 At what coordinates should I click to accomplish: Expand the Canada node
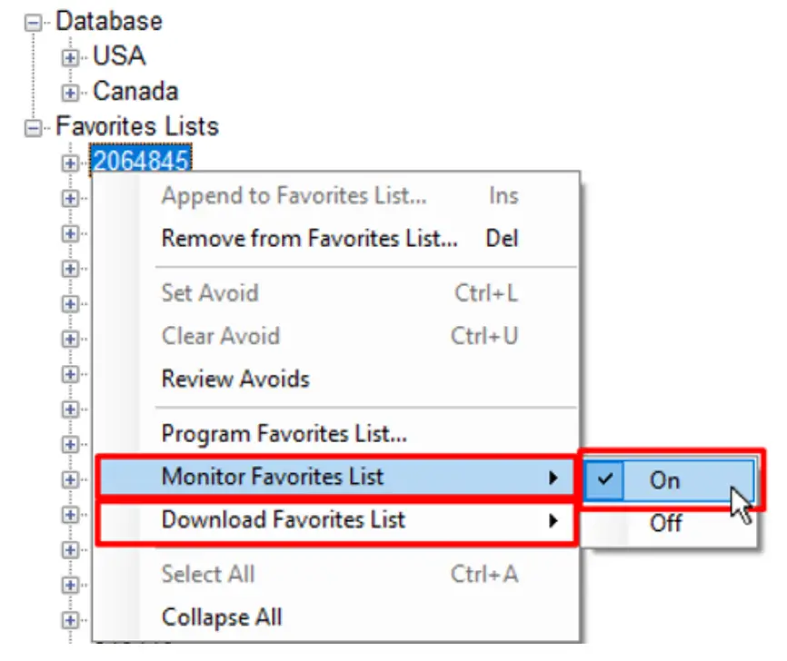[70, 92]
